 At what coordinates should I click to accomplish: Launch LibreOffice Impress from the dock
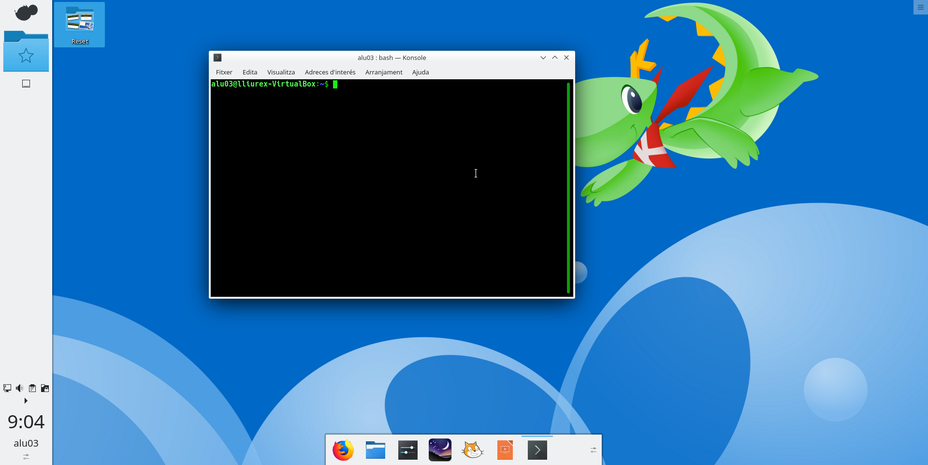(505, 450)
